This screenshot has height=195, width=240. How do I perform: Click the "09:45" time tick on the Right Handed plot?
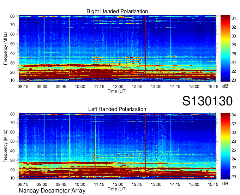coord(61,87)
